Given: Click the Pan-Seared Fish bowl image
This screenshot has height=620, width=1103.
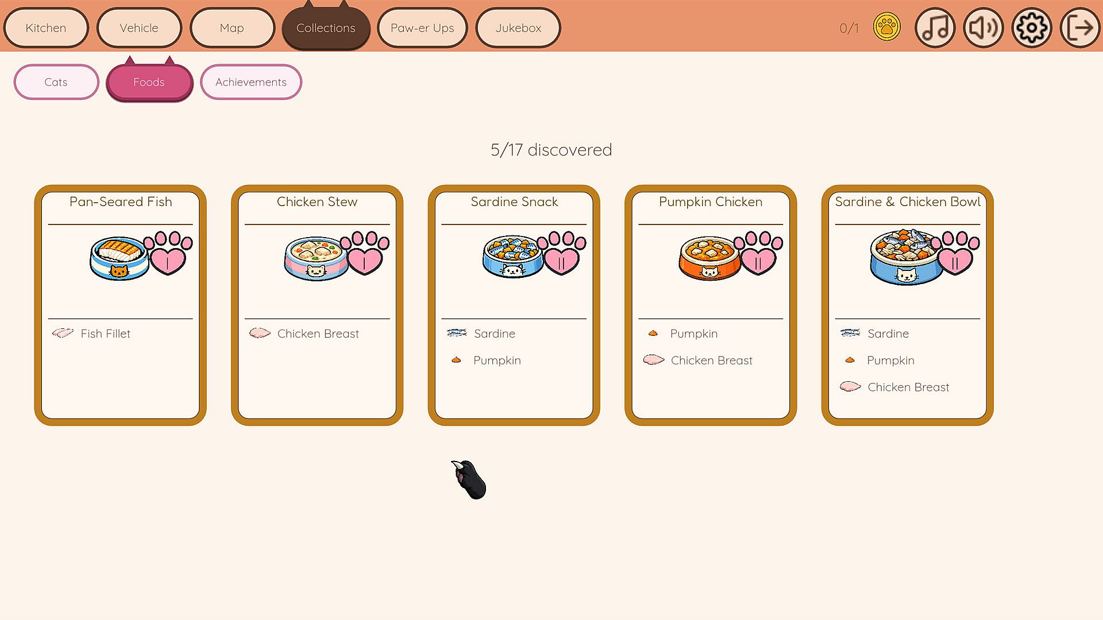Looking at the screenshot, I should (119, 258).
